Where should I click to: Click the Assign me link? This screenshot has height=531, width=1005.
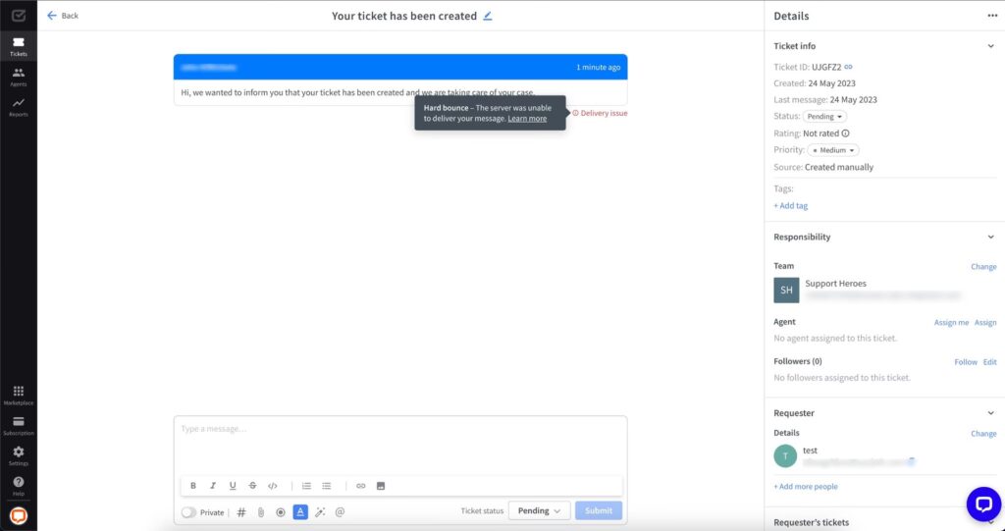[x=951, y=322]
